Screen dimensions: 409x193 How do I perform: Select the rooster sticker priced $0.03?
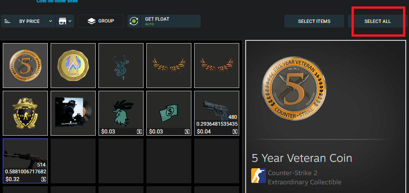pyautogui.click(x=121, y=113)
